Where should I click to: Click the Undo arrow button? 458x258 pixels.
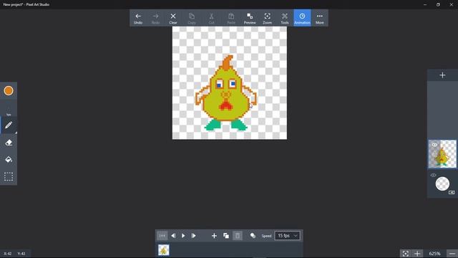pos(138,18)
